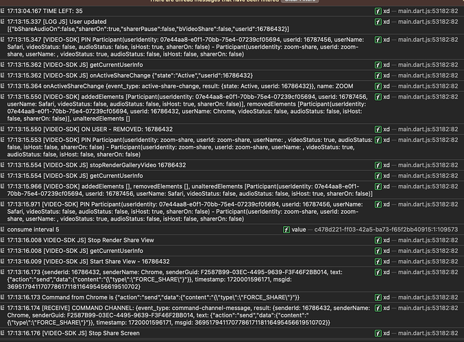The height and width of the screenshot is (342, 464).
Task: Click log icon beside 17:13:15.337 User updated entry
Action: click(x=2, y=22)
